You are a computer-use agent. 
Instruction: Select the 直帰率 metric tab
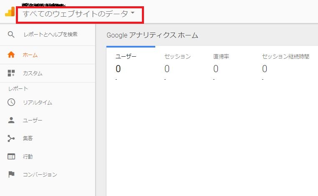[221, 56]
